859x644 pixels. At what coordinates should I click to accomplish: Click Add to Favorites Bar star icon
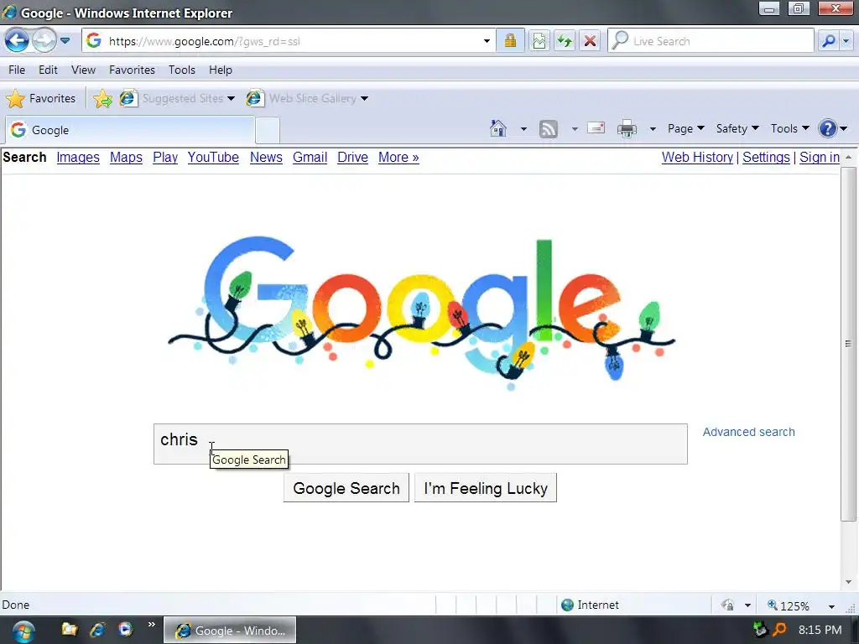pos(102,99)
